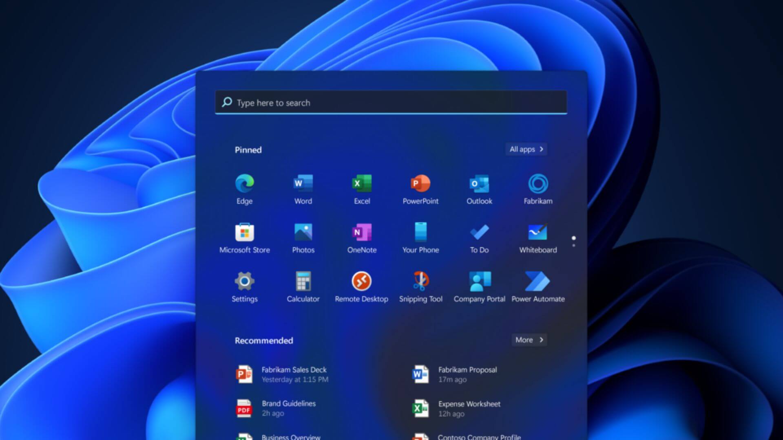Expand the More chevron arrow
Screen dimensions: 783x440
tap(542, 340)
